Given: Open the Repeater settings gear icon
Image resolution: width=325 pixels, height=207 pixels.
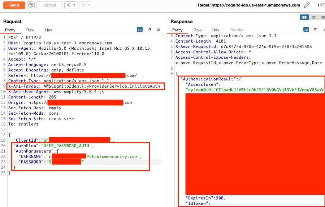Looking at the screenshot, I should tap(31, 5).
